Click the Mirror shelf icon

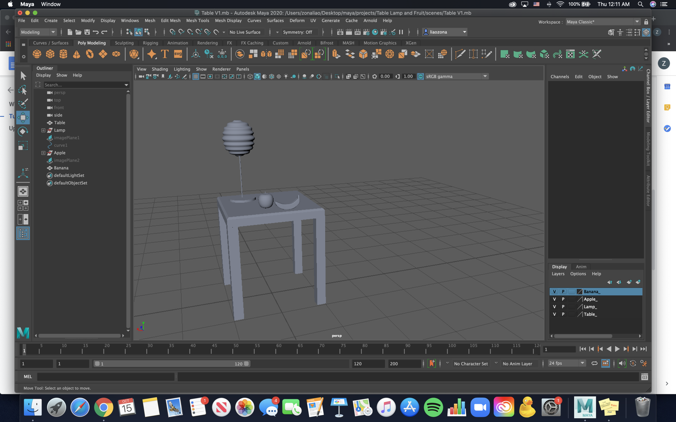[266, 54]
